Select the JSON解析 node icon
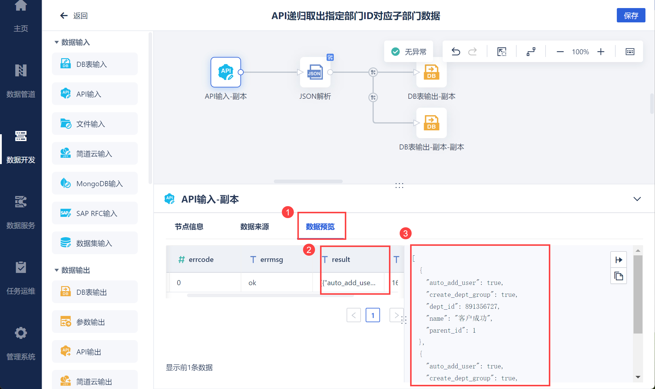Image resolution: width=655 pixels, height=389 pixels. click(x=315, y=72)
